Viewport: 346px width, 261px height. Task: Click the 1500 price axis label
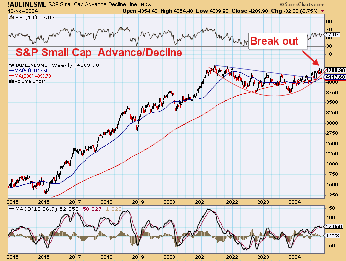click(332, 185)
